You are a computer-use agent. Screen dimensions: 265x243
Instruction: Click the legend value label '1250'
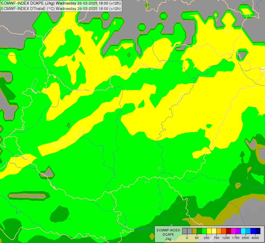click(x=226, y=238)
